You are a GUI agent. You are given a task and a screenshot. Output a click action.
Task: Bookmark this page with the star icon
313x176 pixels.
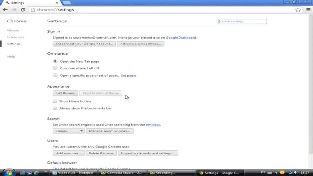(298, 10)
